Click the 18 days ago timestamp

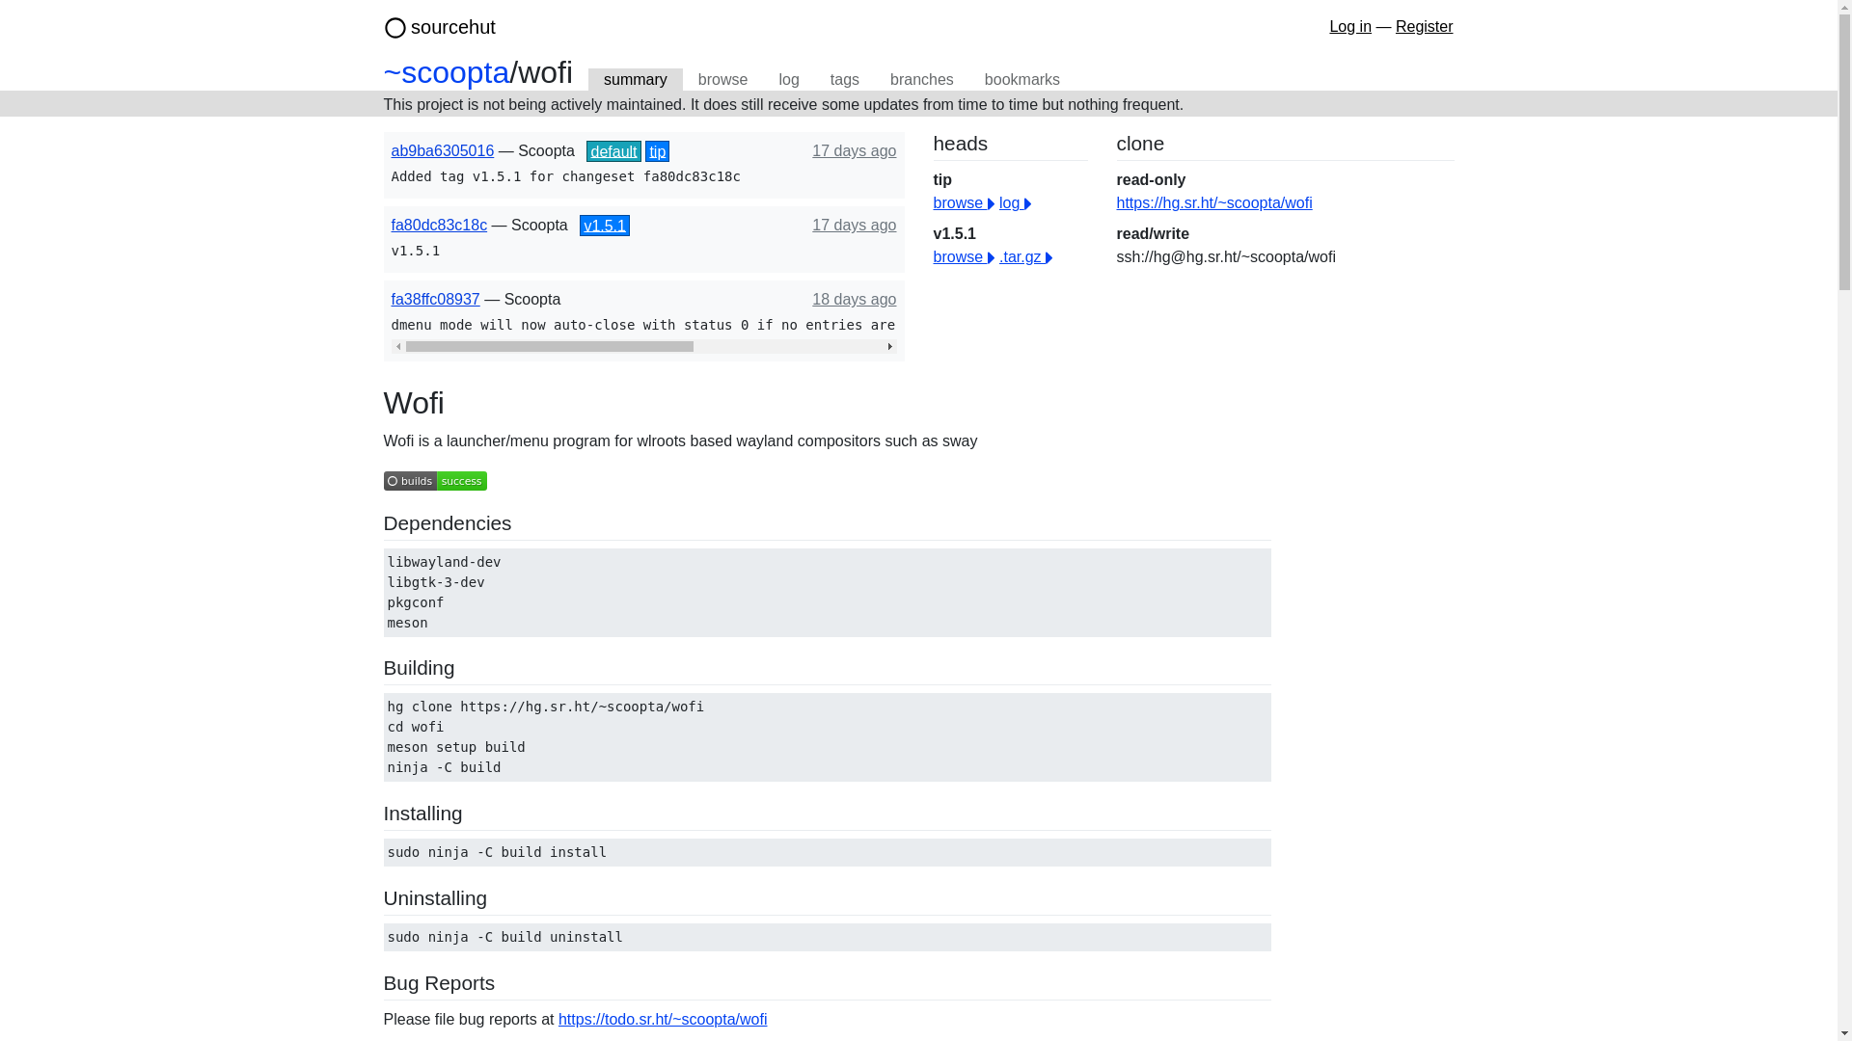click(x=854, y=300)
